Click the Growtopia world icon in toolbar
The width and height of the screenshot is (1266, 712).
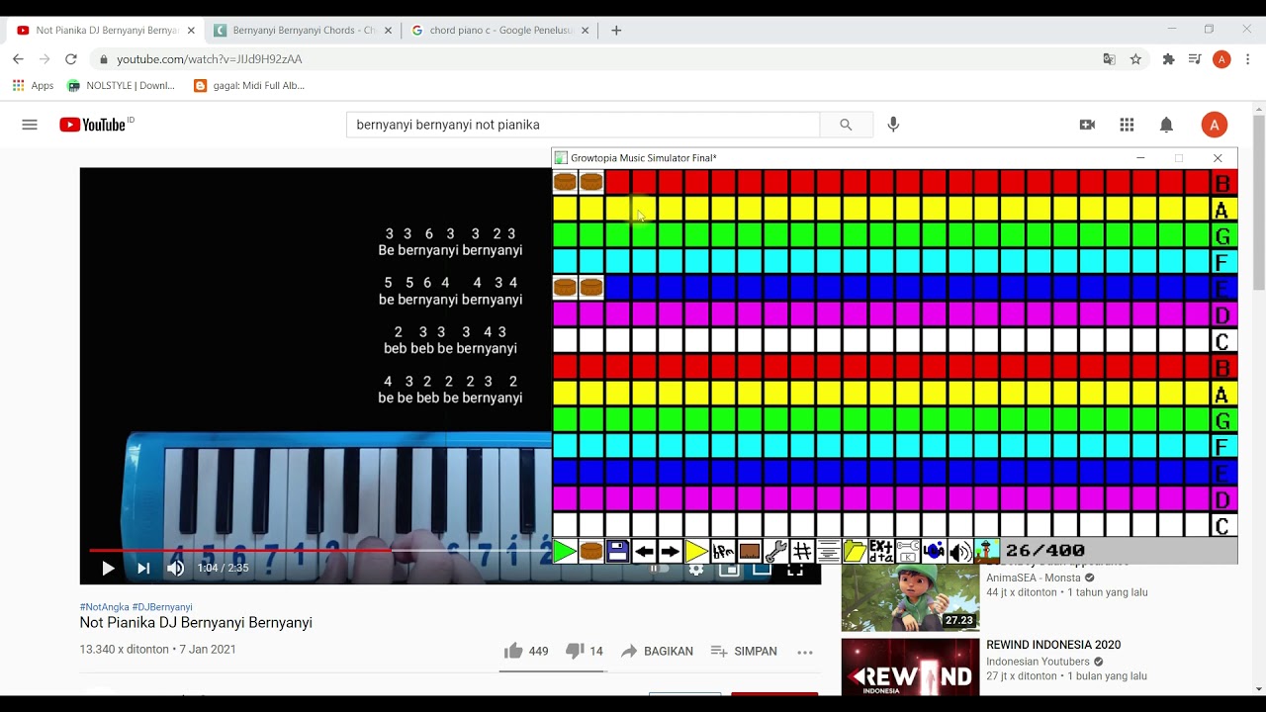point(987,551)
